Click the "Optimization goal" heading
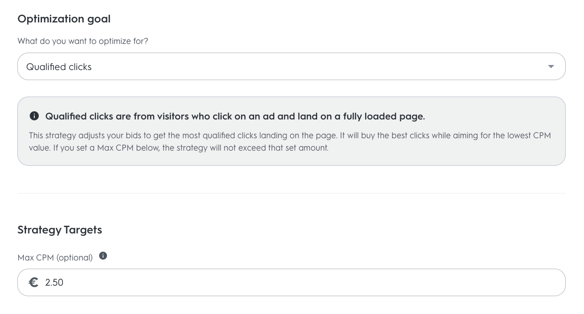Screen dimensions: 584x314 64,19
